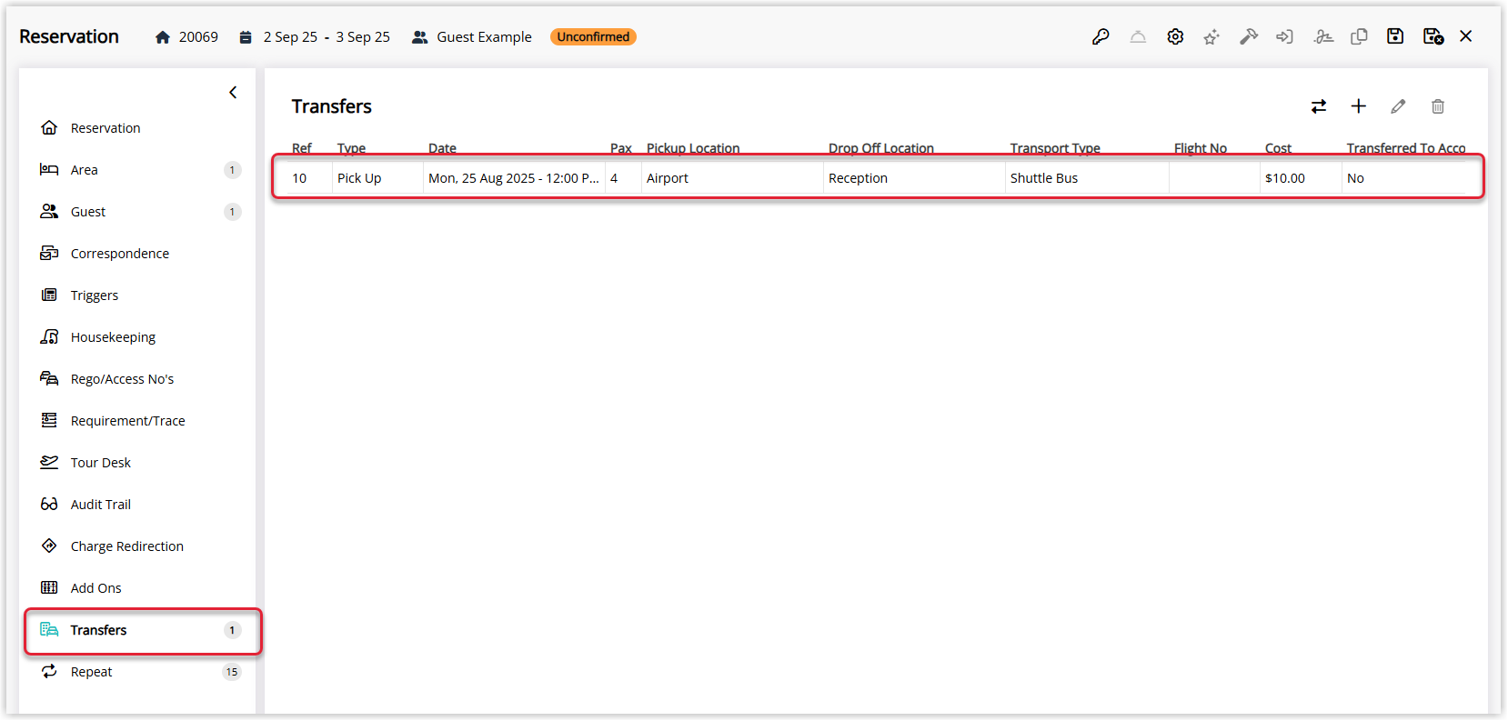
Task: Click the Pax column header
Action: (x=620, y=148)
